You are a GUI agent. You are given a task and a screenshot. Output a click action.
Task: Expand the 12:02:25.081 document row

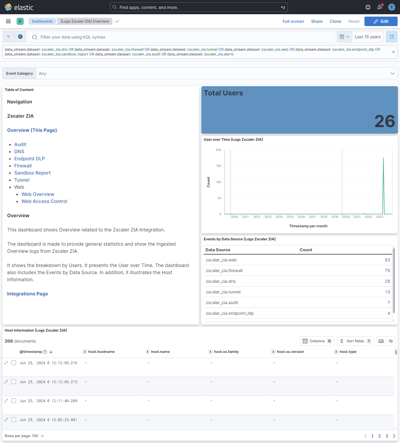point(6,420)
